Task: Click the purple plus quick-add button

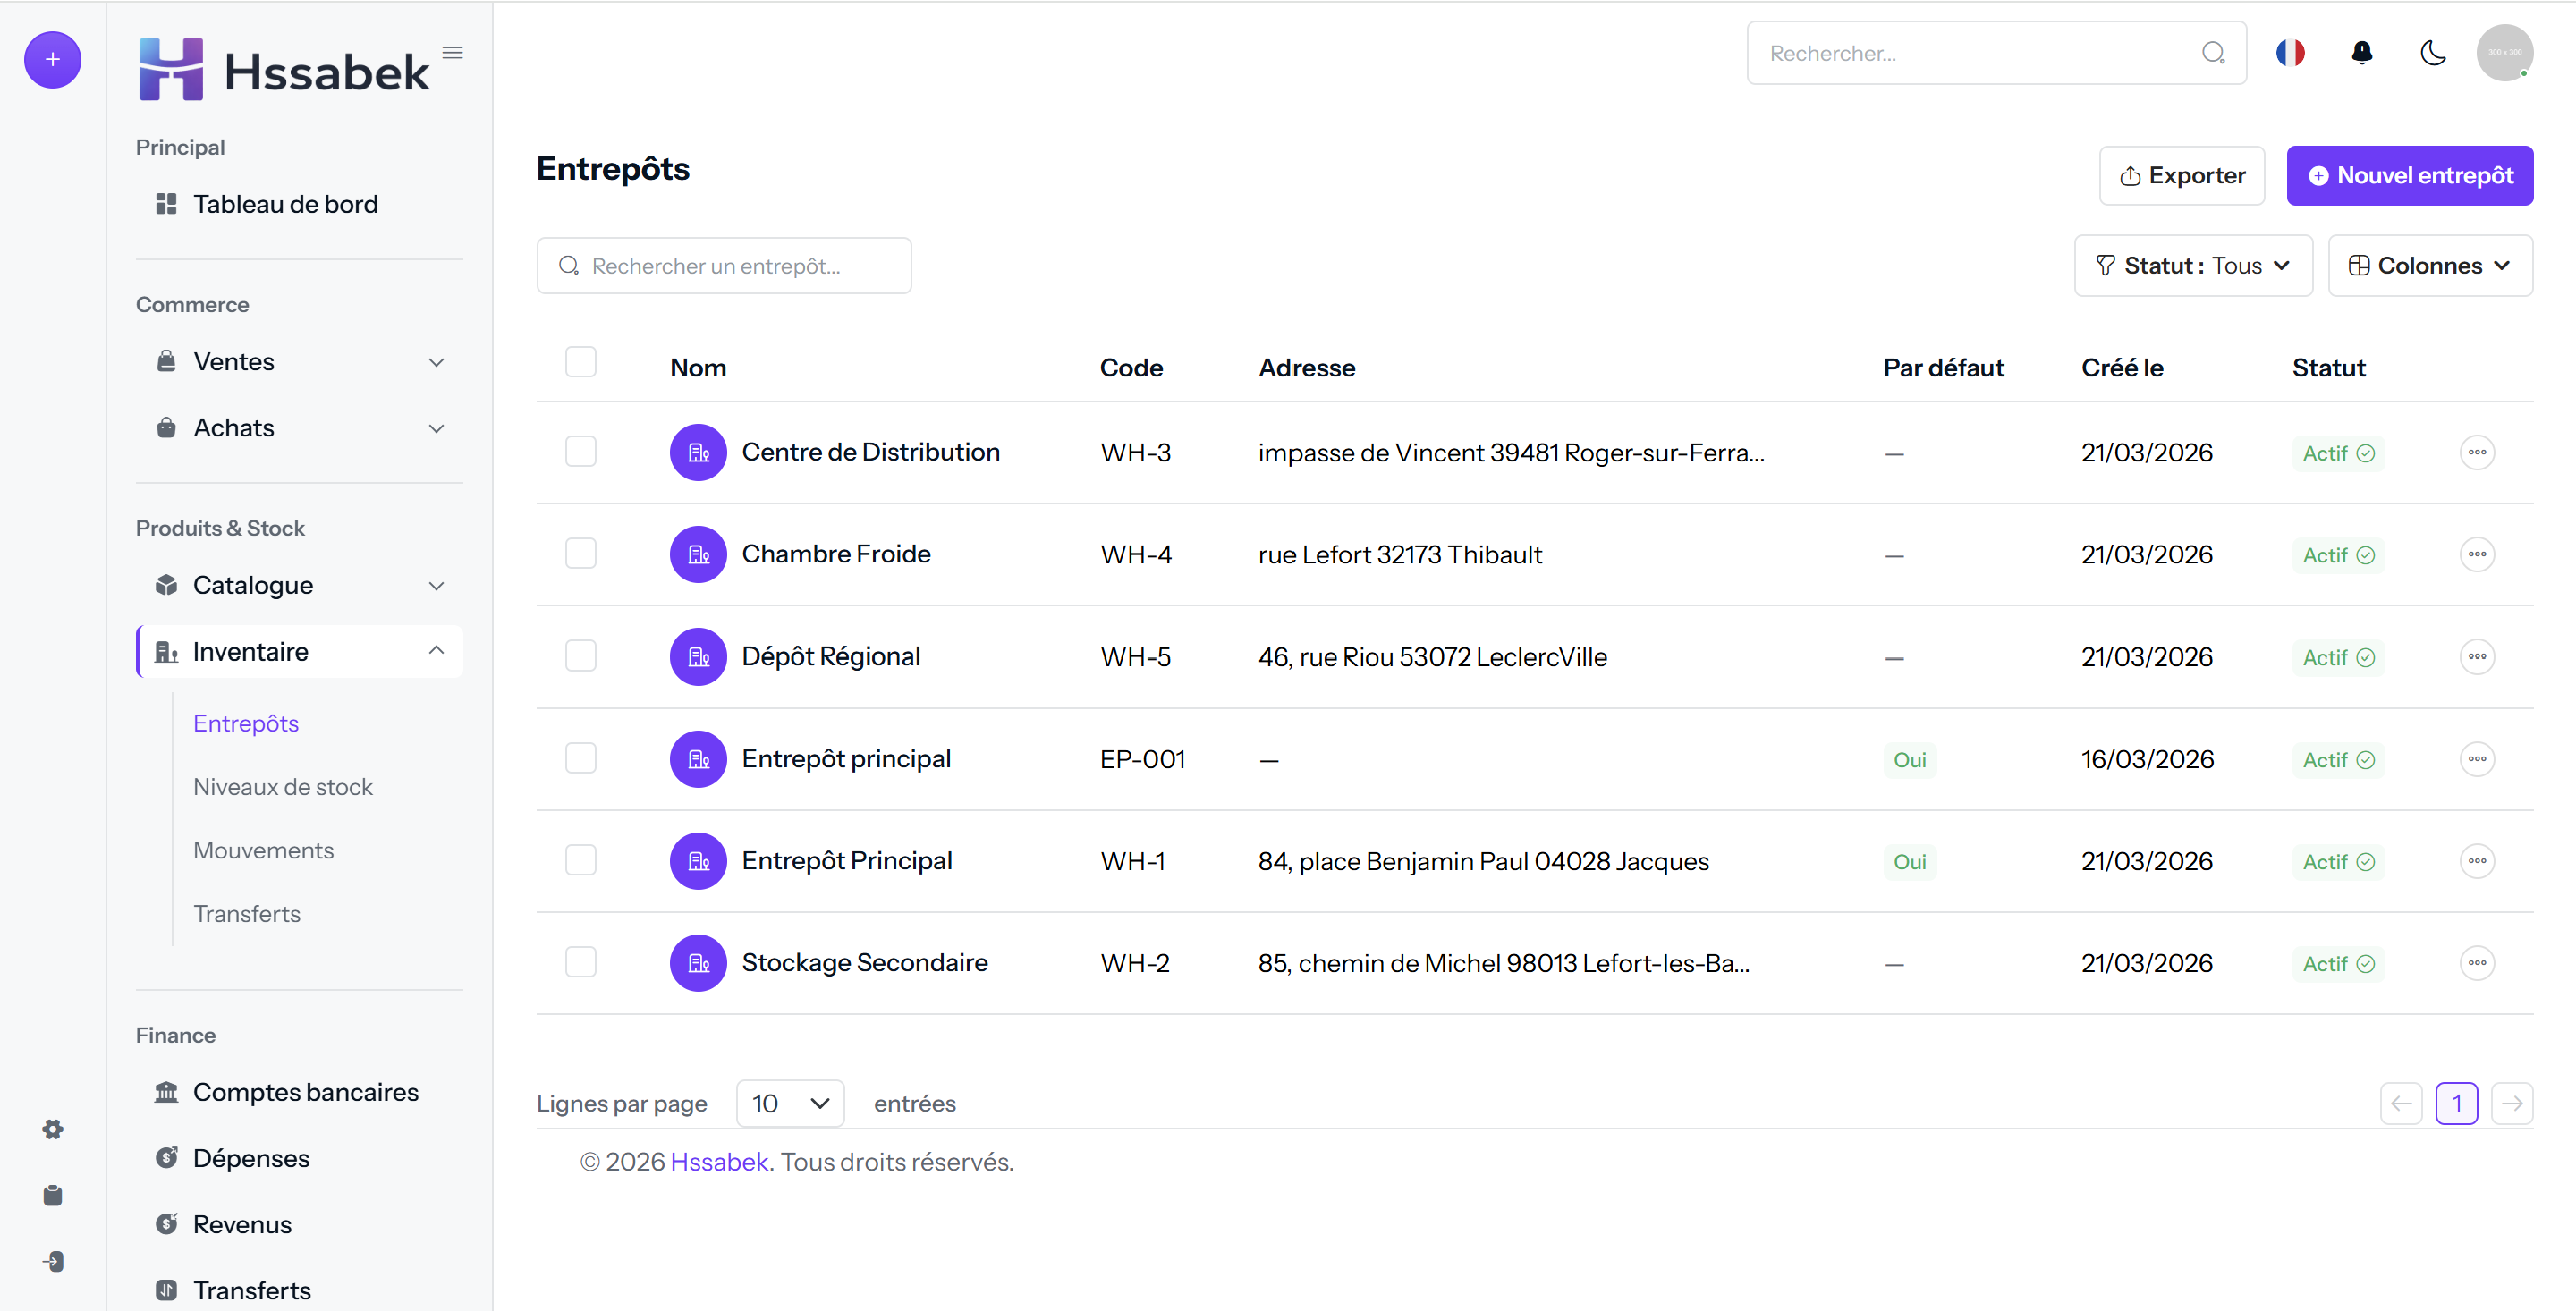Action: coord(53,60)
